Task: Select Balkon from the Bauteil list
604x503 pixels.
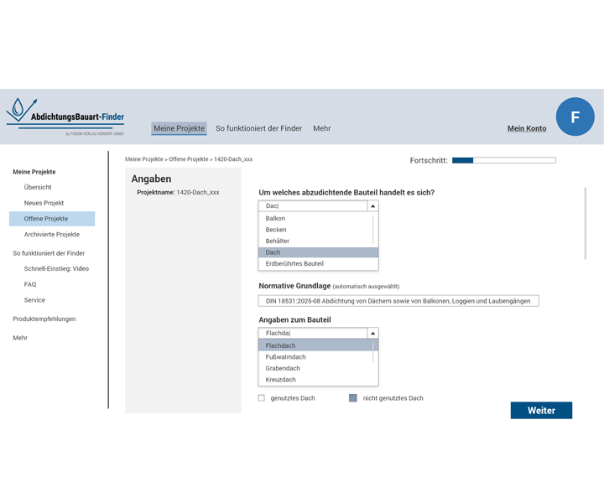Action: point(275,219)
